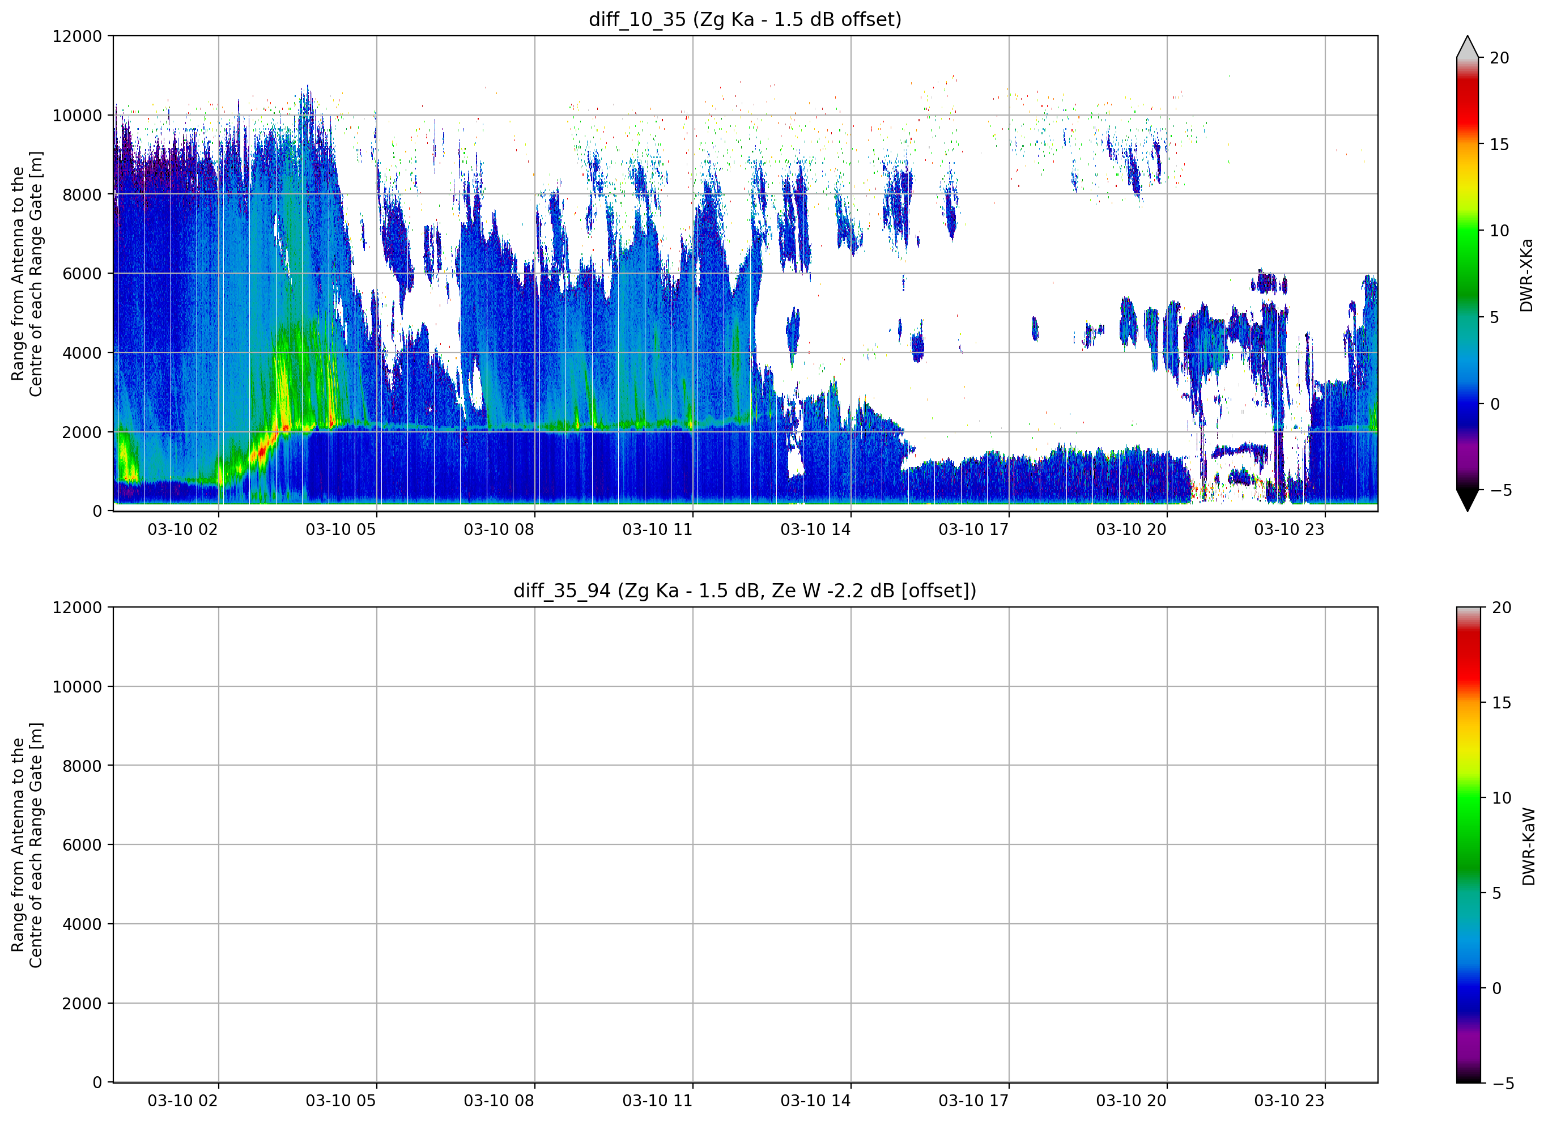Click the bottom plot's range y-axis title
1548x1121 pixels.
(x=27, y=845)
